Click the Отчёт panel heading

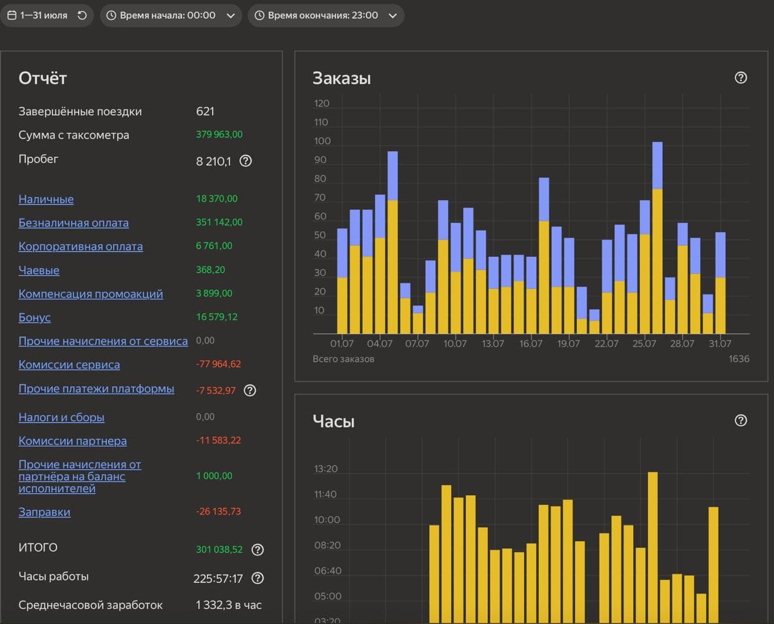43,78
